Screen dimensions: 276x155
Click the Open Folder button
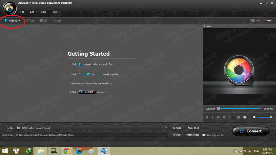(193, 135)
